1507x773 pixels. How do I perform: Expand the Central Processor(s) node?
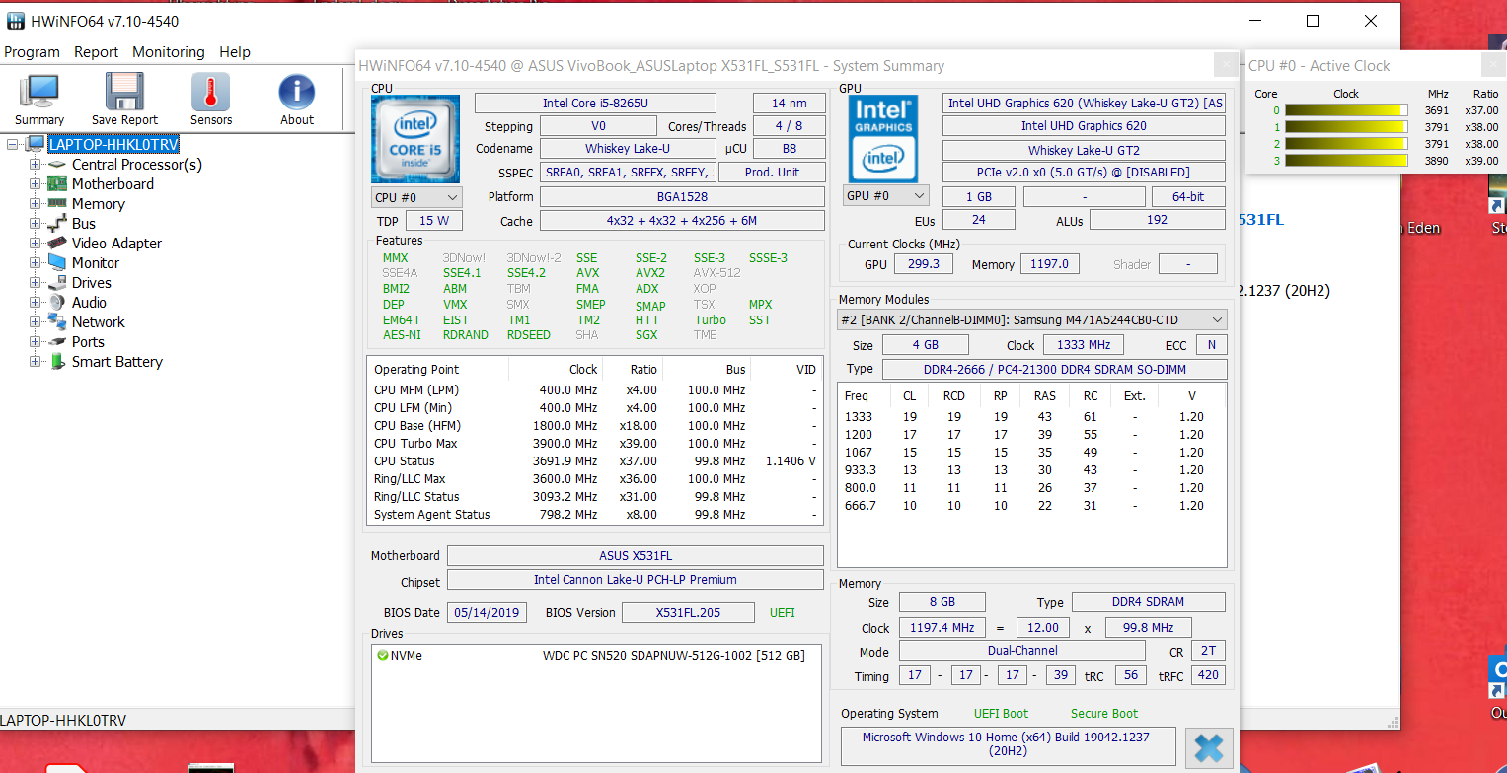click(36, 165)
